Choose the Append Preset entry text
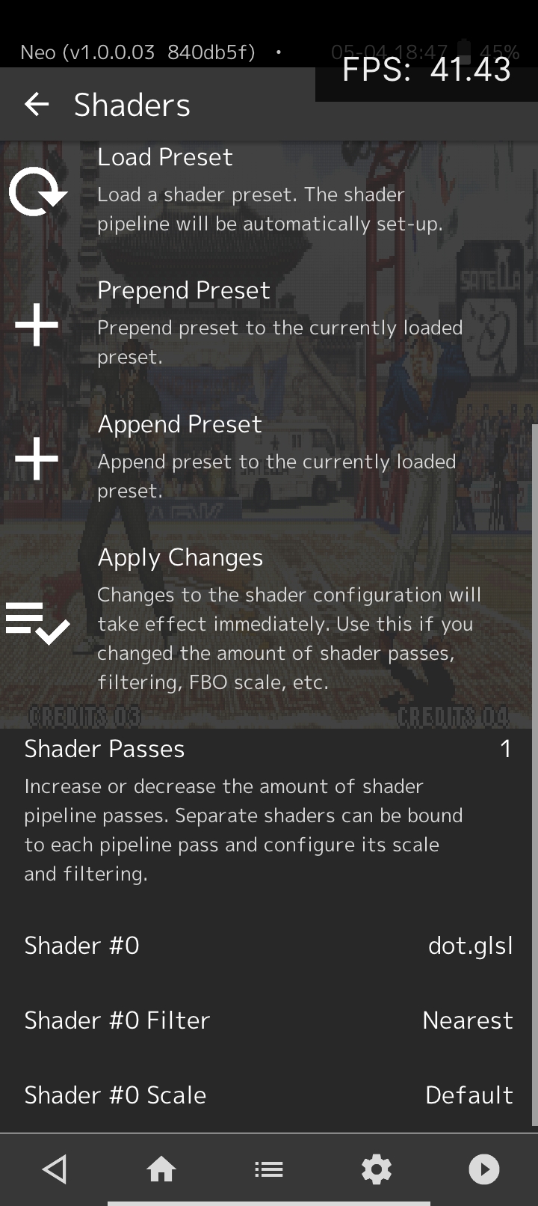The image size is (538, 1206). (180, 424)
